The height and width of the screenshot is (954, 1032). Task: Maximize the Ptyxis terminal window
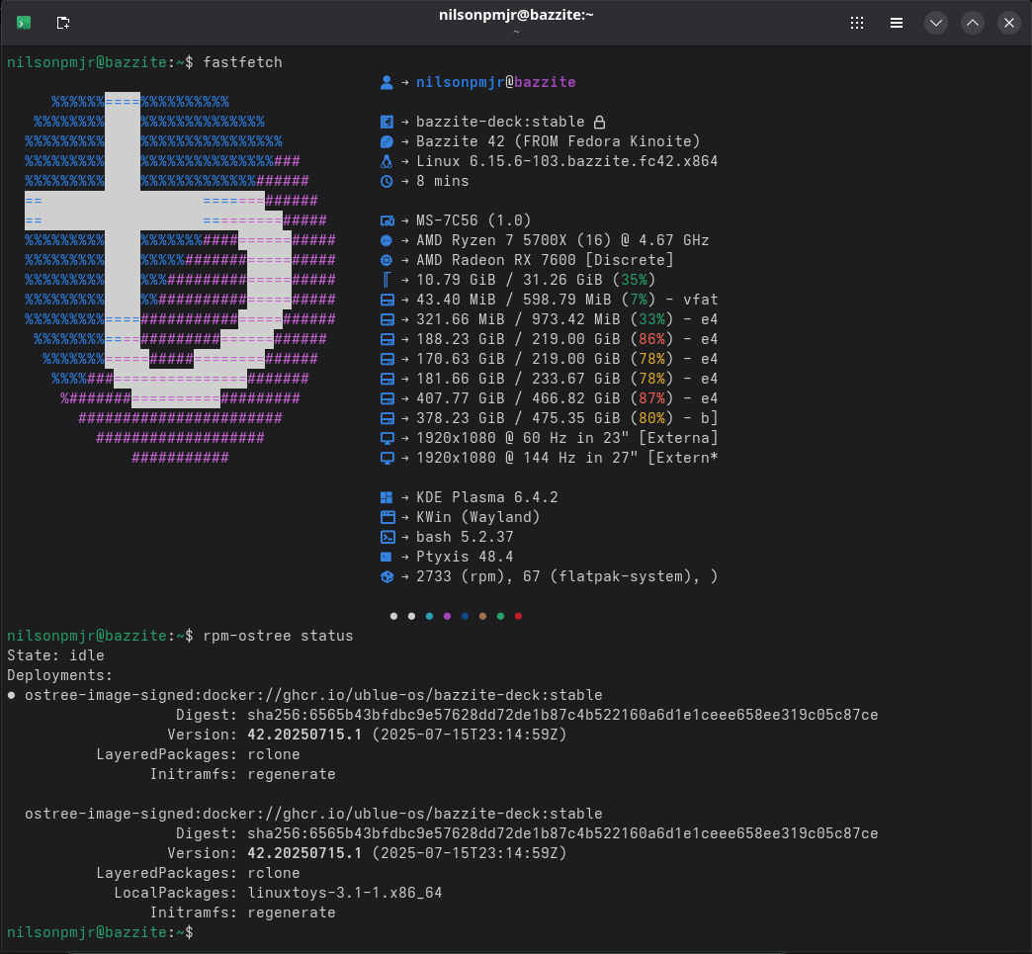pyautogui.click(x=973, y=23)
